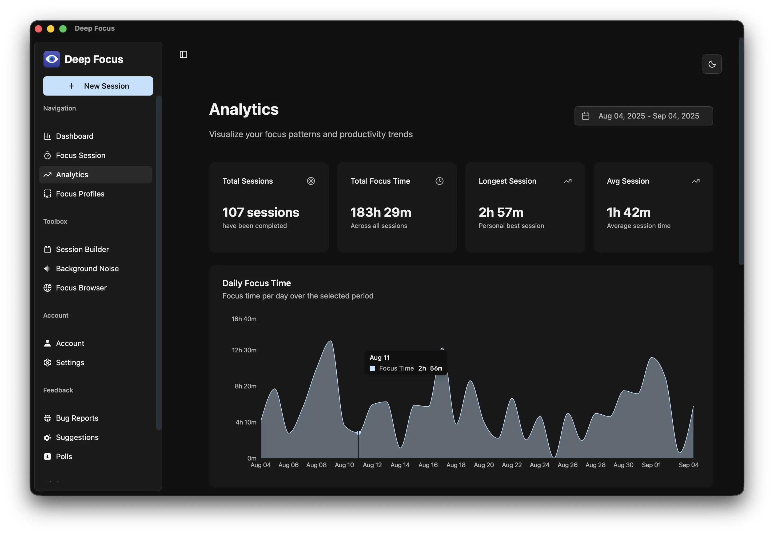
Task: Click the '2h 57m' longest session value
Action: point(501,212)
